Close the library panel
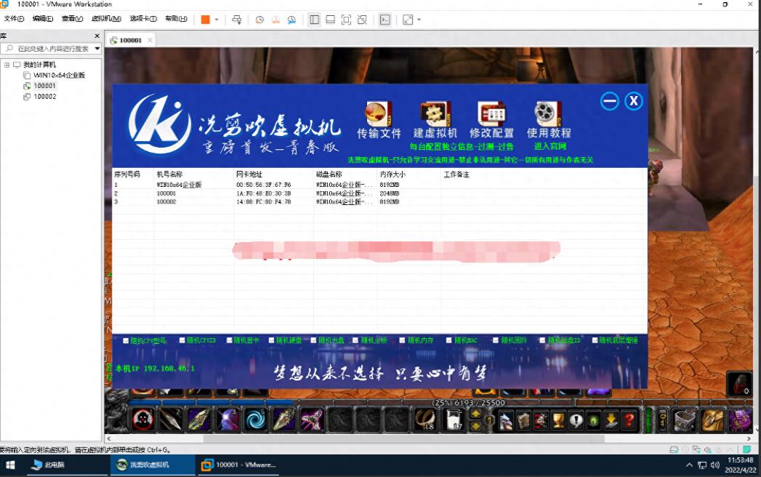 (x=97, y=36)
